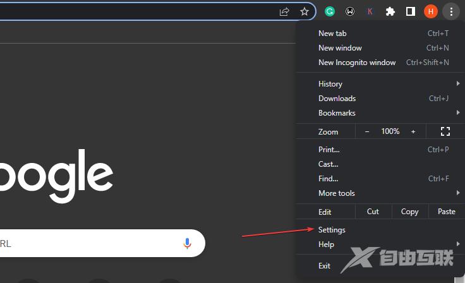Click the circular W extension icon
465x283 pixels.
(350, 11)
